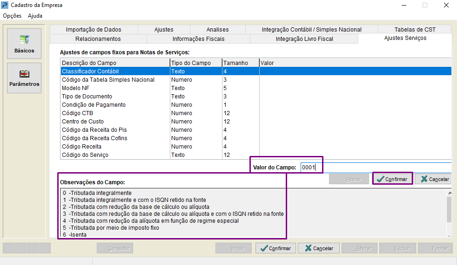The height and width of the screenshot is (265, 457).
Task: Click the bottom bar Alterar button
Action: pyautogui.click(x=359, y=248)
